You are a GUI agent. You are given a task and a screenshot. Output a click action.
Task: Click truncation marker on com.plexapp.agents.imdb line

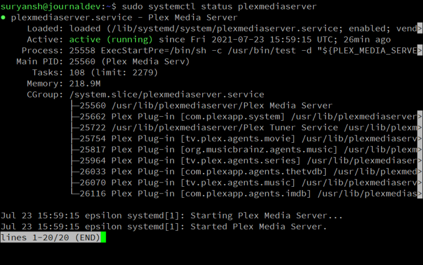click(x=420, y=194)
